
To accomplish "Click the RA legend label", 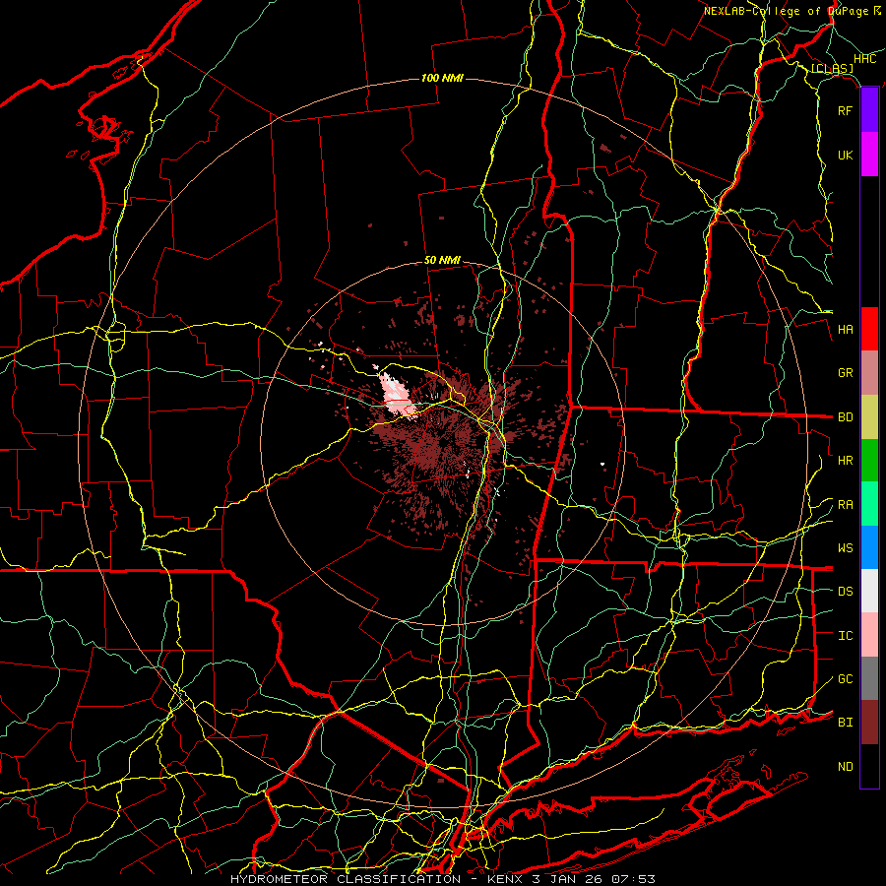I will pyautogui.click(x=845, y=505).
